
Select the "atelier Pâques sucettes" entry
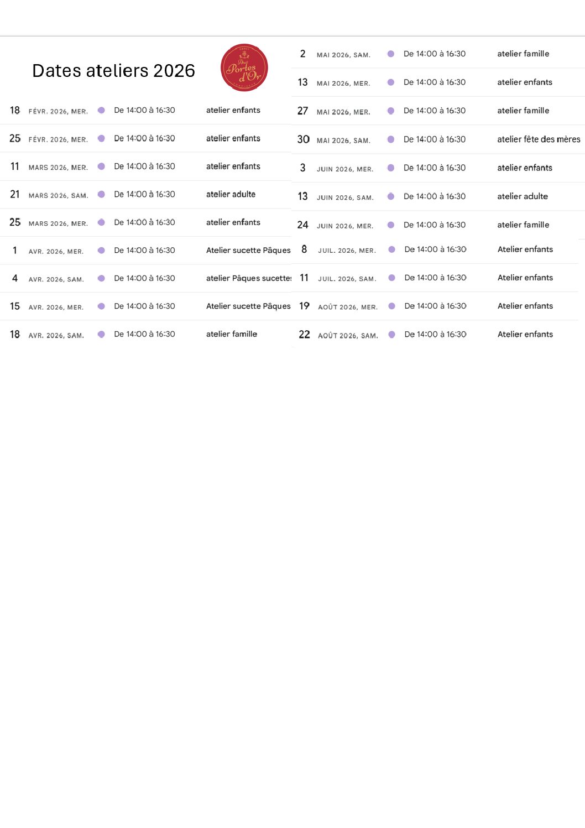click(x=248, y=278)
